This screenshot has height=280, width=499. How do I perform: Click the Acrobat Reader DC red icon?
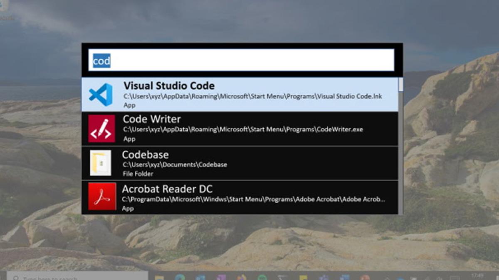coord(102,197)
